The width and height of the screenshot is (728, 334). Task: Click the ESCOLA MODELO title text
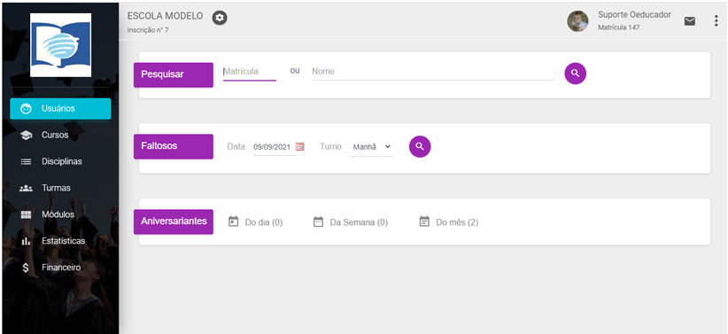click(x=166, y=16)
